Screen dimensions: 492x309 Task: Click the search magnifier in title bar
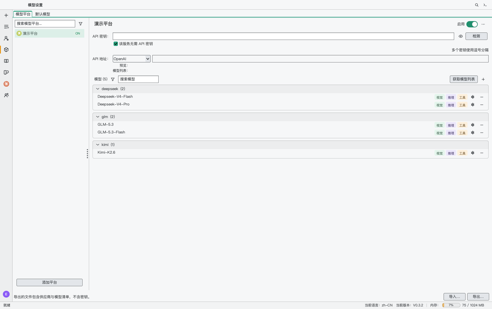tap(477, 5)
